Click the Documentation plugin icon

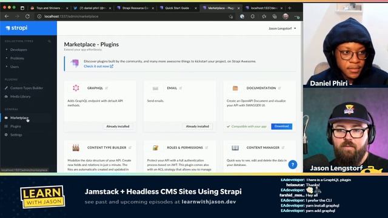point(235,88)
